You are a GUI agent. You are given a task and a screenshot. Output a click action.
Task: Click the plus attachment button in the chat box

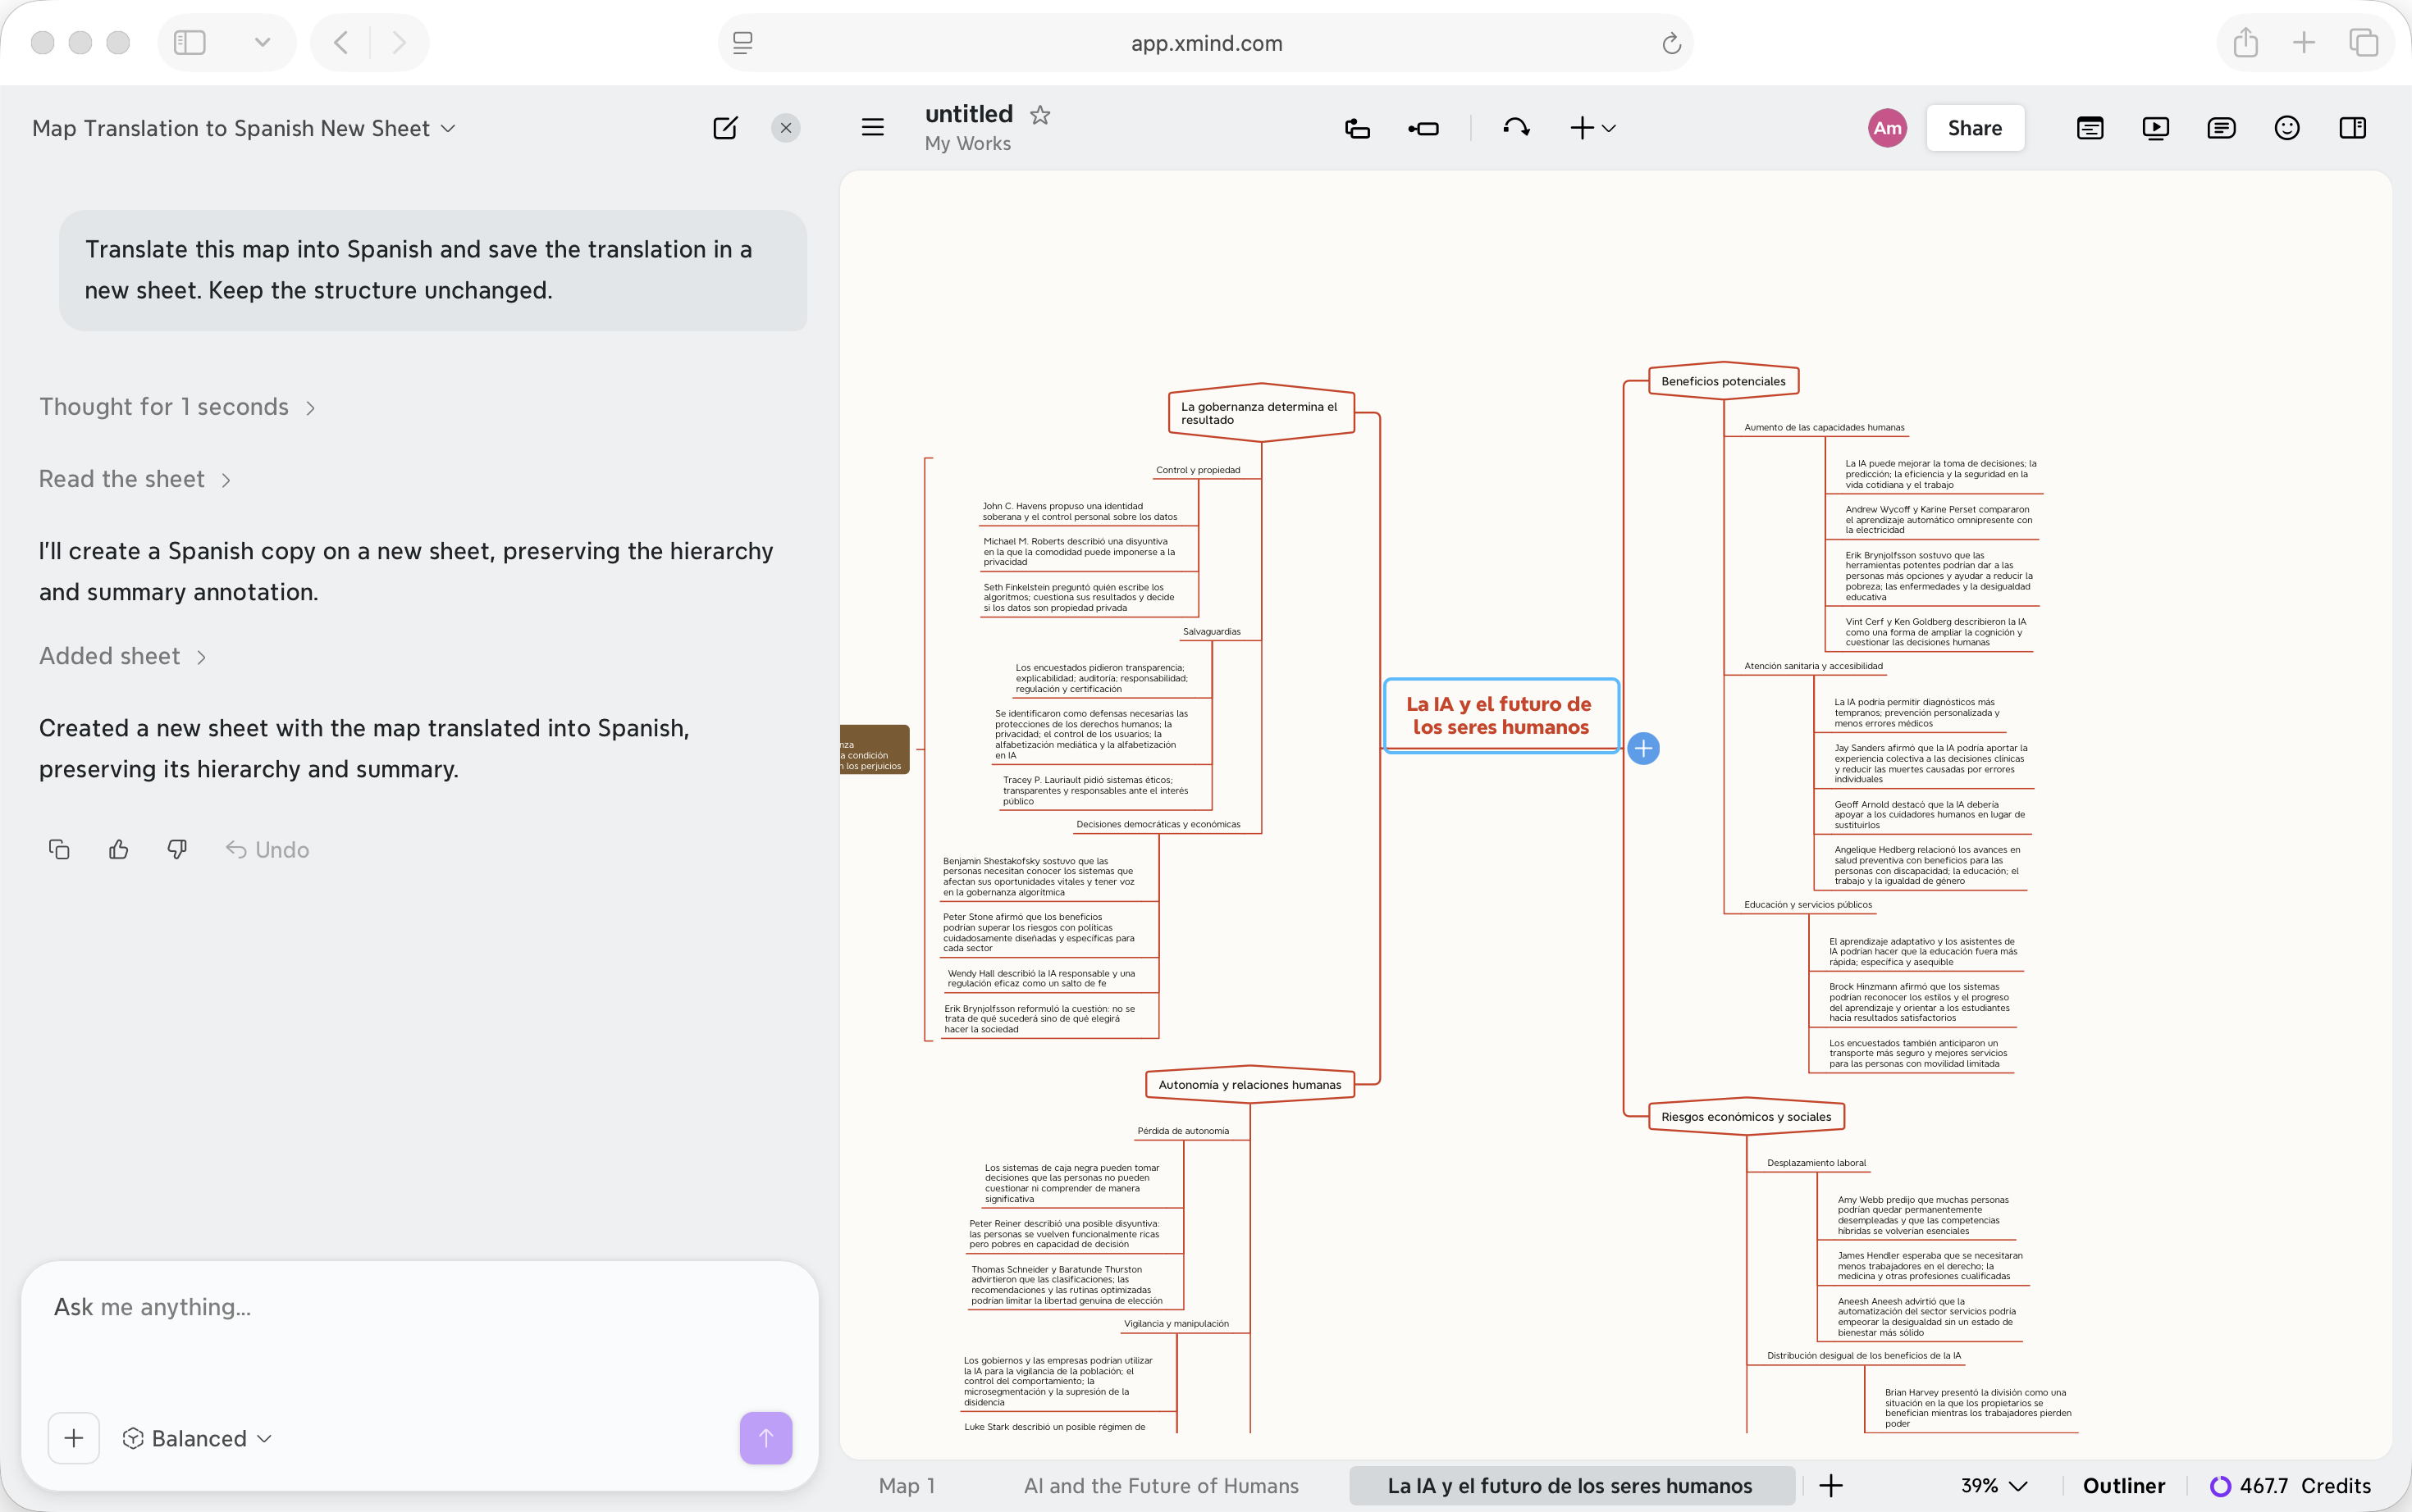pos(74,1438)
